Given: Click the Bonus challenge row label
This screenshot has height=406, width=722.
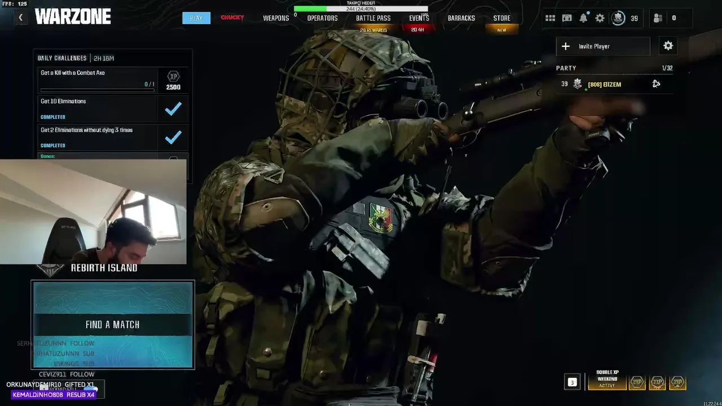Looking at the screenshot, I should [48, 156].
